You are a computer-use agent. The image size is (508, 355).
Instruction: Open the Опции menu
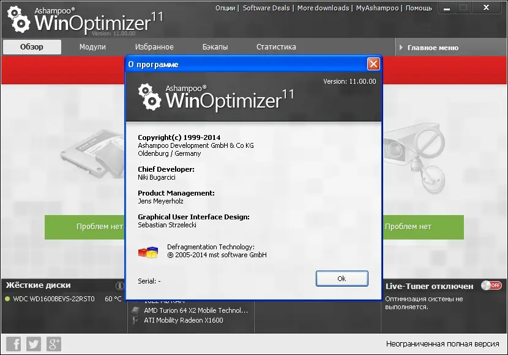[x=225, y=8]
